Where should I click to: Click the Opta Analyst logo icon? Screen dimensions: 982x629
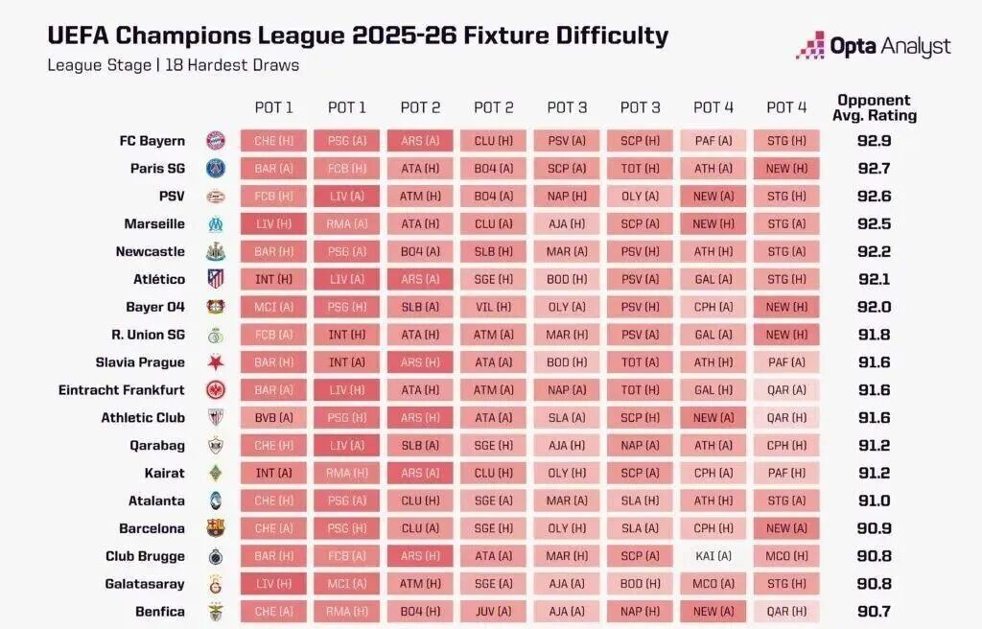pyautogui.click(x=810, y=45)
